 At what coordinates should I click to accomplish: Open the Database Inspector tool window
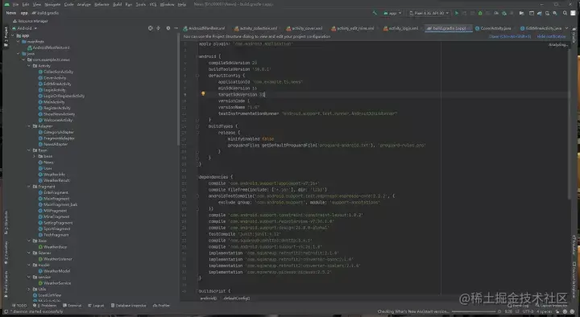pos(128,306)
